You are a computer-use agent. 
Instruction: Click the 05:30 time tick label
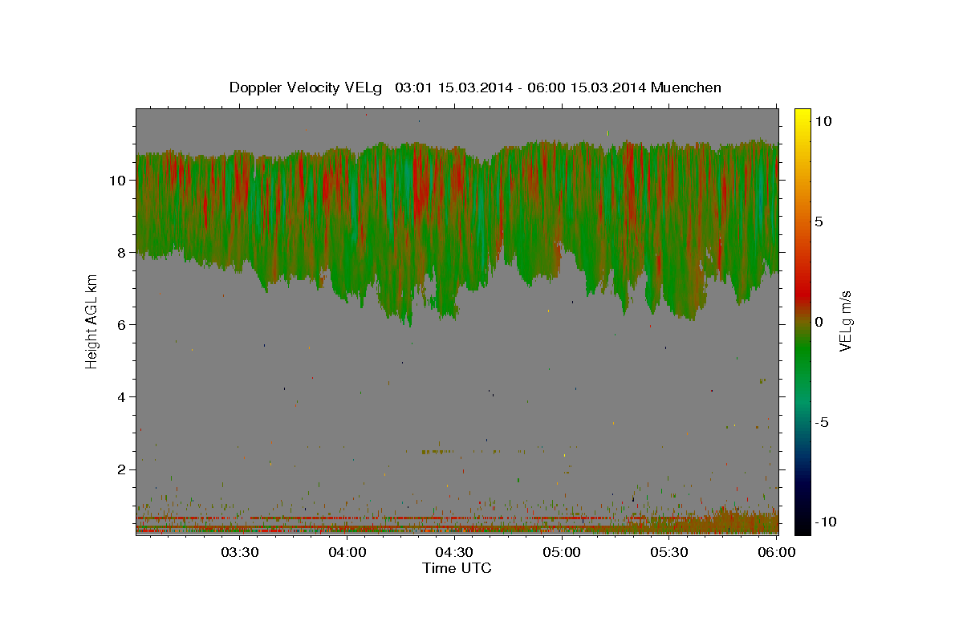tap(669, 552)
